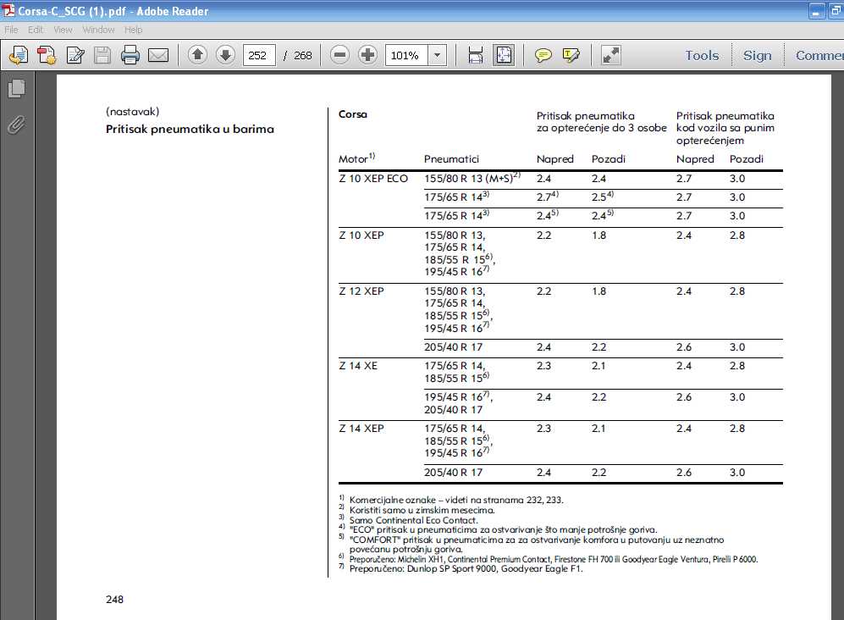
Task: Click the 'Z 14 XEP' motor cell
Action: 361,429
